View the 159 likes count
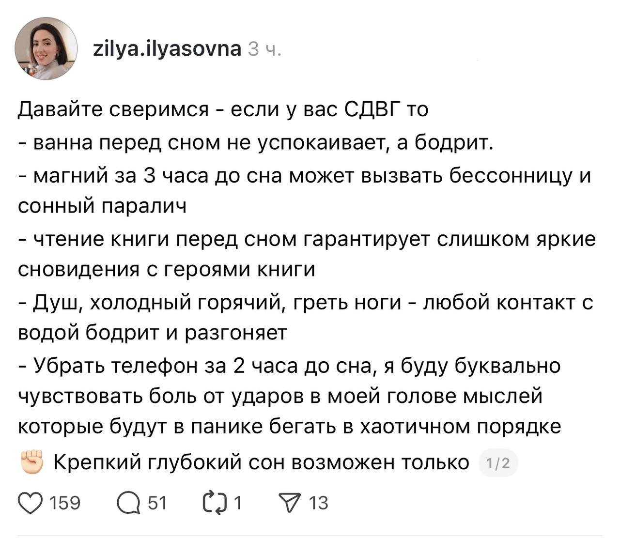This screenshot has width=620, height=538. pos(64,503)
